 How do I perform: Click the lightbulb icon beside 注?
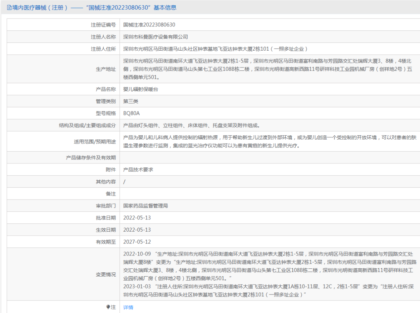coord(108,307)
